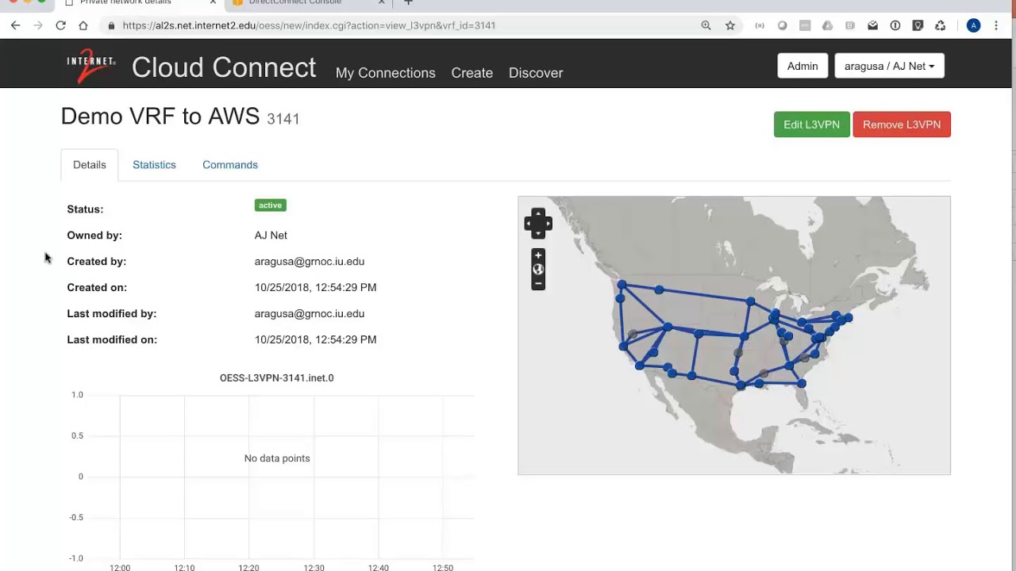
Task: Click the browser address bar URL
Action: 310,25
